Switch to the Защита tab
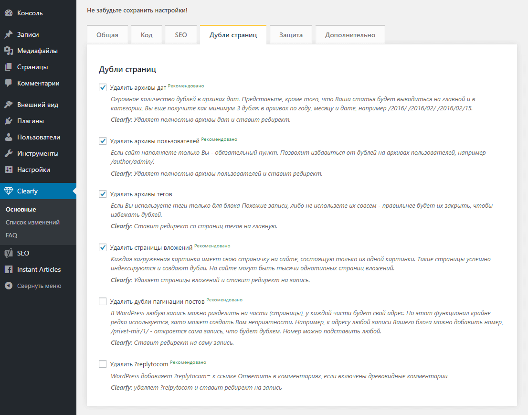This screenshot has height=415, width=528. (x=291, y=35)
